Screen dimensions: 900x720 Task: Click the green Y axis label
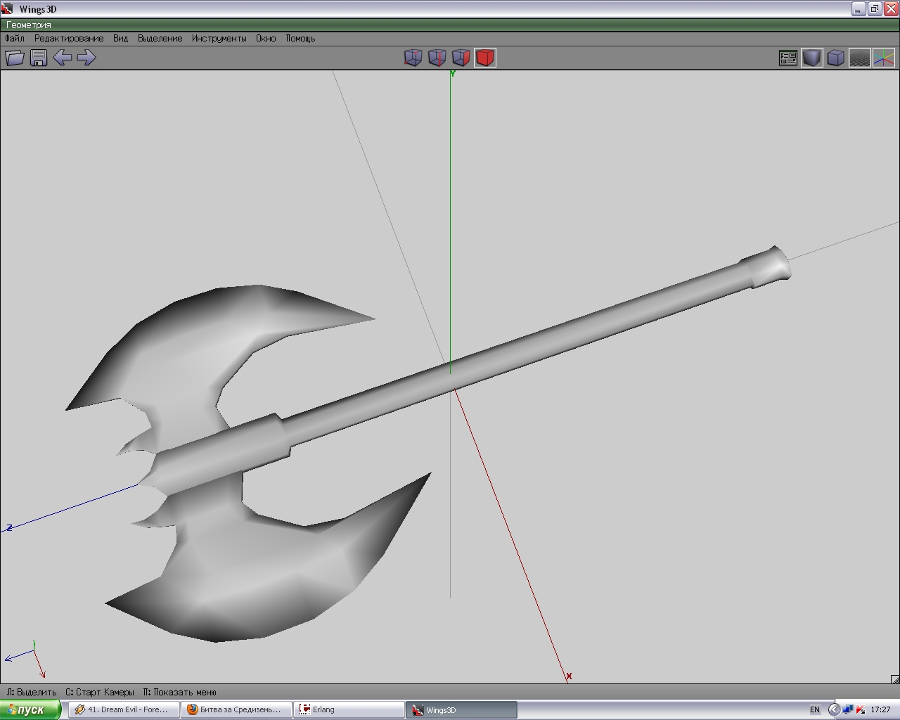[453, 73]
